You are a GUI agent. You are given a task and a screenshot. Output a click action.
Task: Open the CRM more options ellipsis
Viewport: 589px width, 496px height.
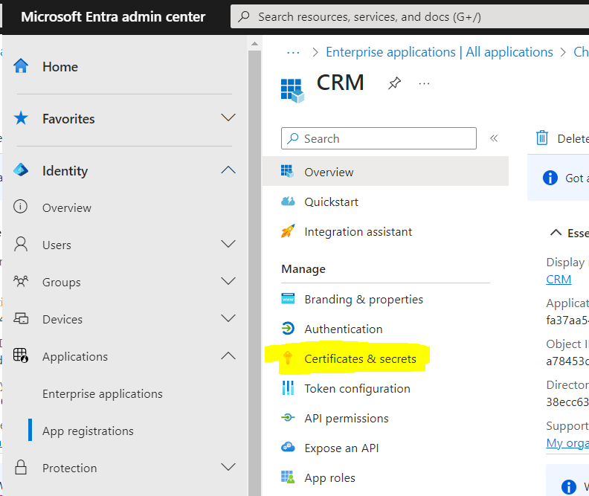[x=424, y=83]
